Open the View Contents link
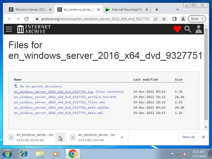212x159 pixels. pos(109,92)
